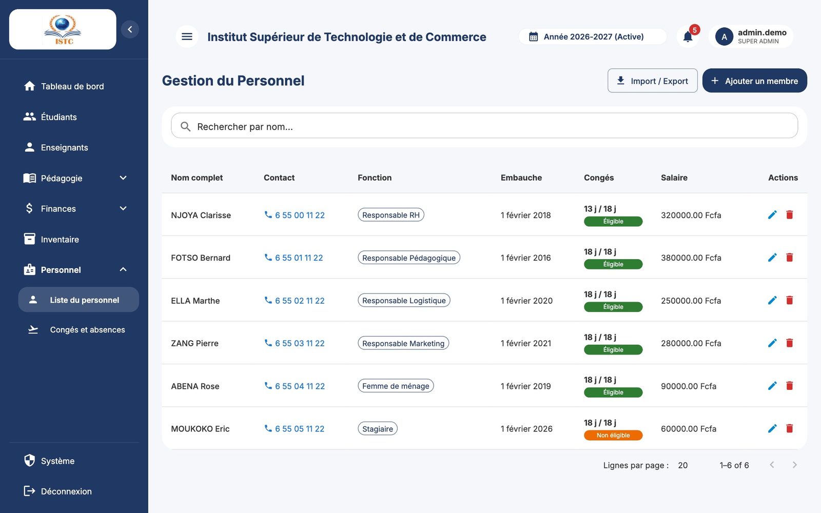Edit ELLA Marthe's record
The height and width of the screenshot is (513, 821).
pyautogui.click(x=772, y=300)
